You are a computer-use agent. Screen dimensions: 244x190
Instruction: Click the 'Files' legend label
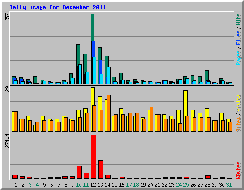pyautogui.click(x=239, y=38)
